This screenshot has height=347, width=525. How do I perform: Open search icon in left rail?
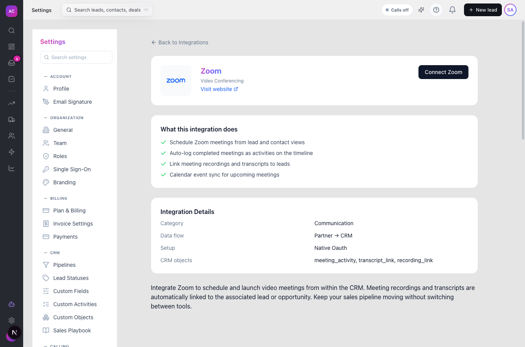click(x=12, y=30)
